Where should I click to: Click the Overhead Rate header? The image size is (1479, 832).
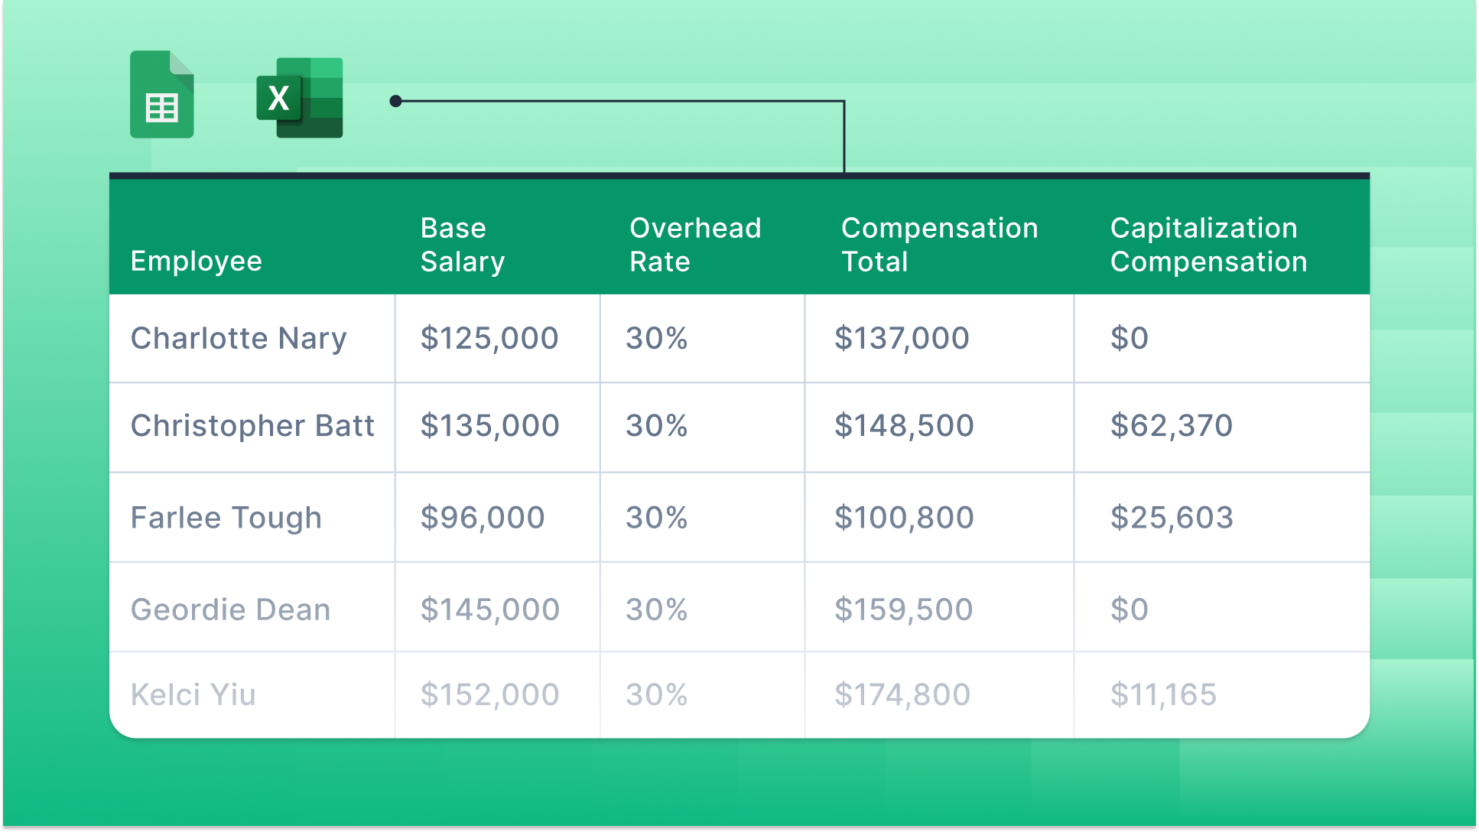click(694, 245)
